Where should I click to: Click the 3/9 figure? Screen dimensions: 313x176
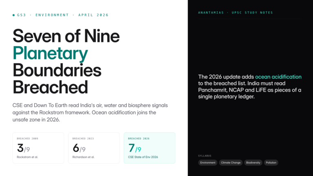coord(22,149)
